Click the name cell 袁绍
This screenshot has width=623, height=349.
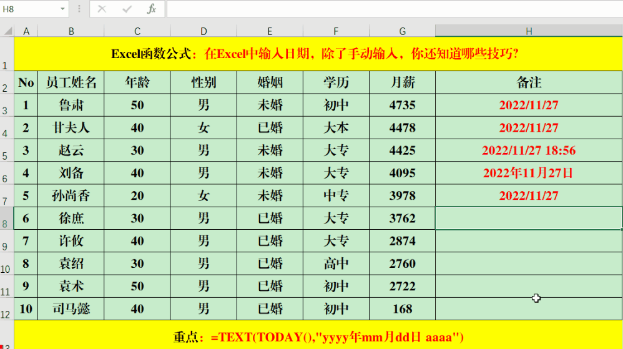[71, 263]
